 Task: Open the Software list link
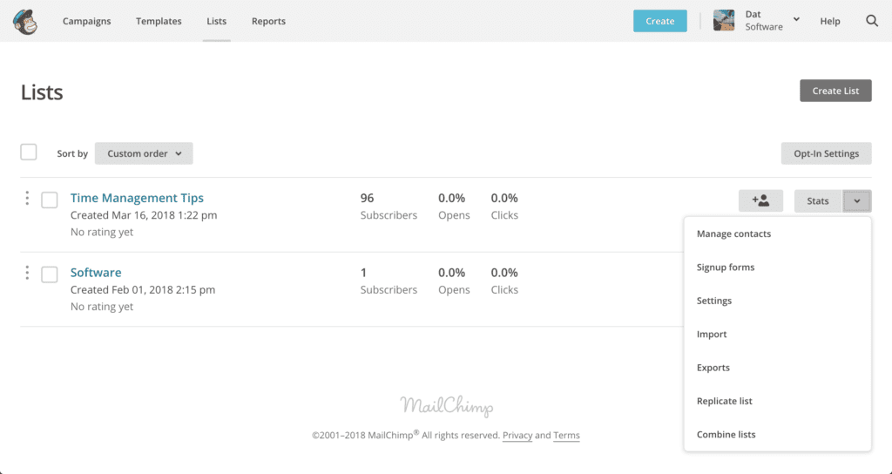(96, 273)
